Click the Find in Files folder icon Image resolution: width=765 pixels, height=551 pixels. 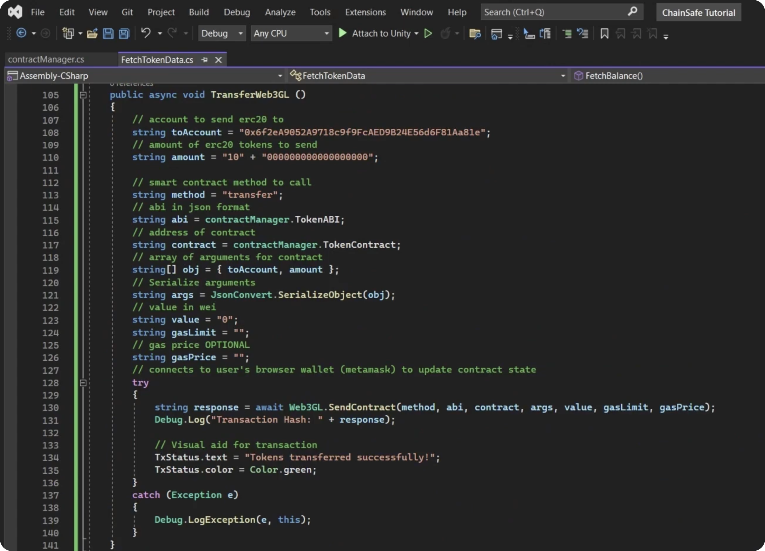475,33
